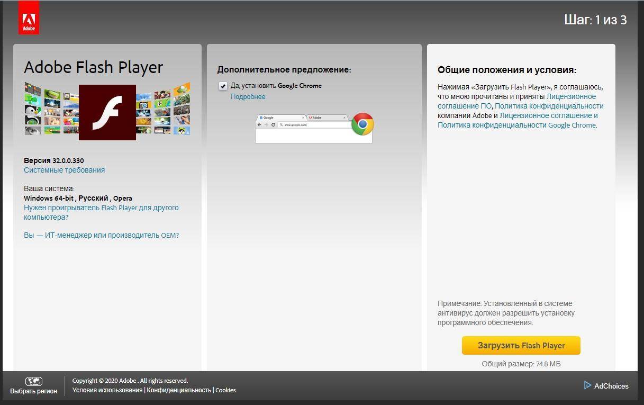Click the Chrome browser window preview image
644x405 pixels.
click(x=307, y=129)
